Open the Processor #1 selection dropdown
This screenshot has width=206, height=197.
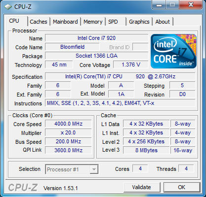click(x=72, y=169)
